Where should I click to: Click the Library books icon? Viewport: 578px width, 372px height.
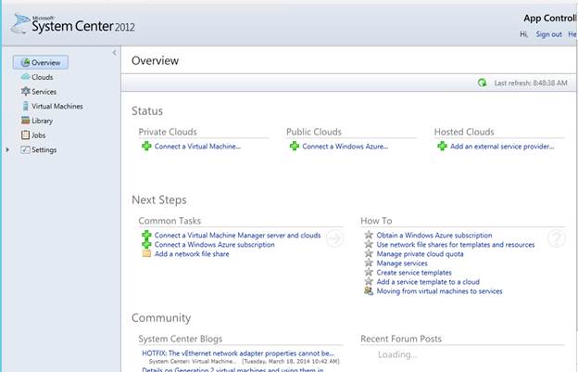[25, 121]
